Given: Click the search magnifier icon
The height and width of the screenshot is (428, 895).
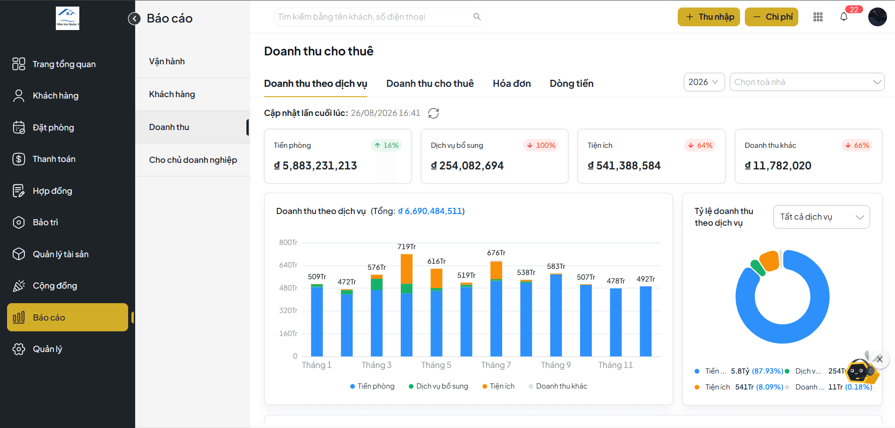Looking at the screenshot, I should click(477, 17).
